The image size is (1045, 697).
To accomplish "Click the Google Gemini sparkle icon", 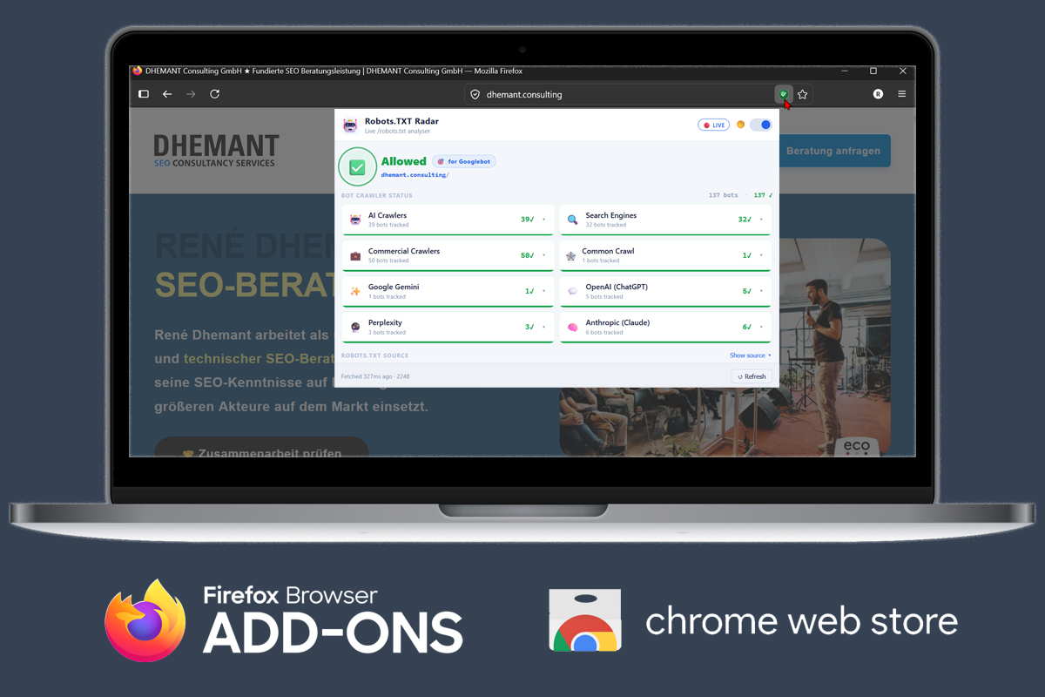I will click(355, 291).
